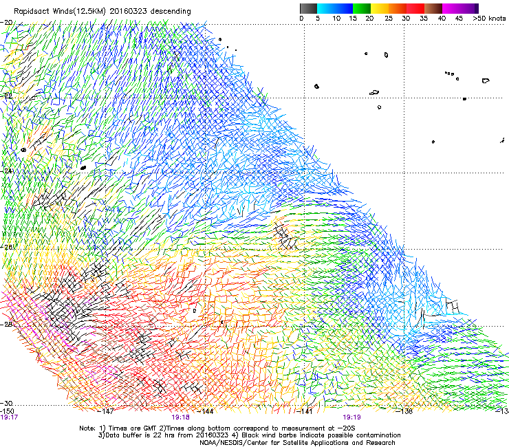
Task: Click the magenta-purple 40–50 knots legend segment
Action: pyautogui.click(x=460, y=8)
